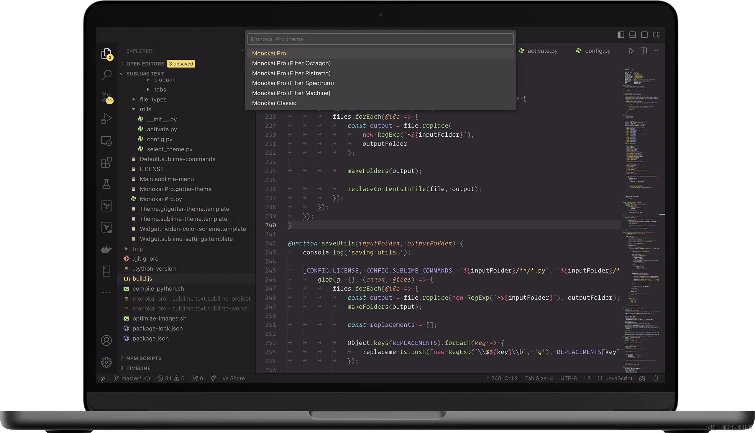This screenshot has height=433, width=755.
Task: Open the Extensions view icon
Action: 106,162
